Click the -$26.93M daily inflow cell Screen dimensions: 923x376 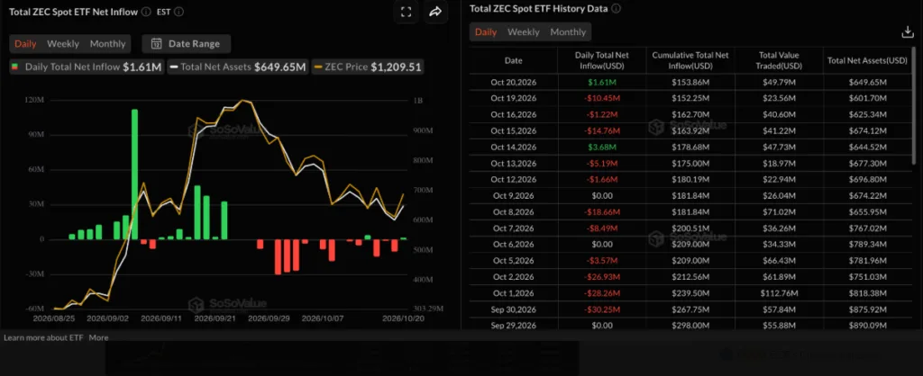[601, 277]
